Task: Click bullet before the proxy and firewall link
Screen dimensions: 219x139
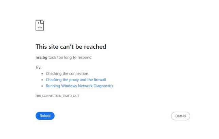Action: point(42,80)
